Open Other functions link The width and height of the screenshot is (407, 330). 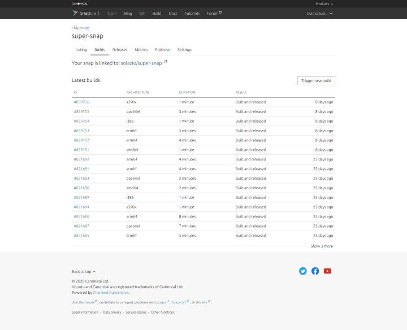(x=163, y=312)
